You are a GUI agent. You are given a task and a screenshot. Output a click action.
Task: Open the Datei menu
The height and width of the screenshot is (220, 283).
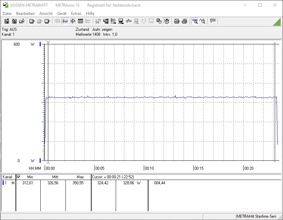click(x=7, y=14)
